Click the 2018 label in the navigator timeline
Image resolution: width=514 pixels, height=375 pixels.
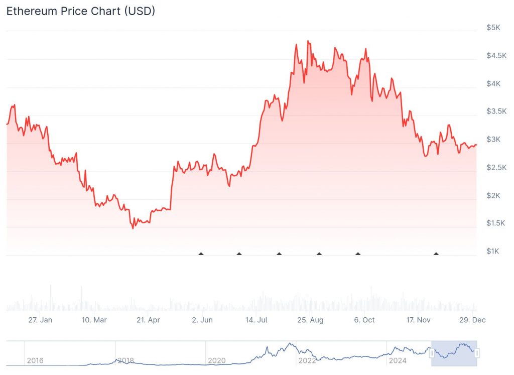tap(125, 360)
